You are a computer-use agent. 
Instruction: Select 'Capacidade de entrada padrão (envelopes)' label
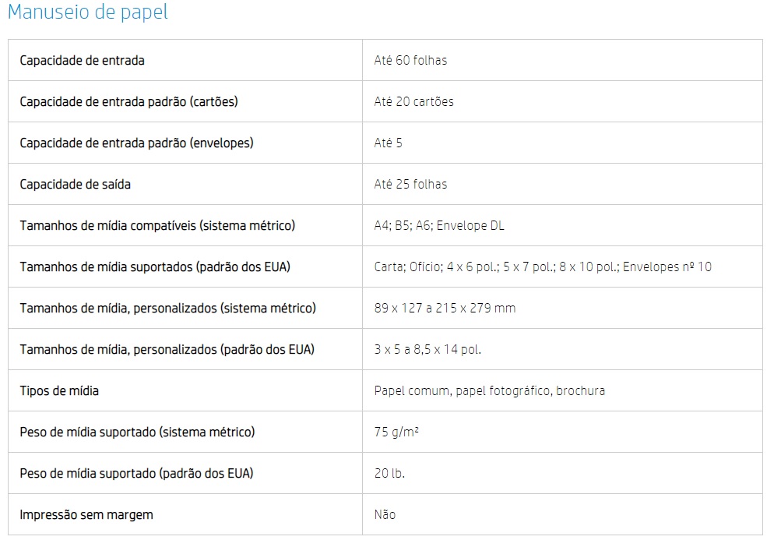[136, 143]
